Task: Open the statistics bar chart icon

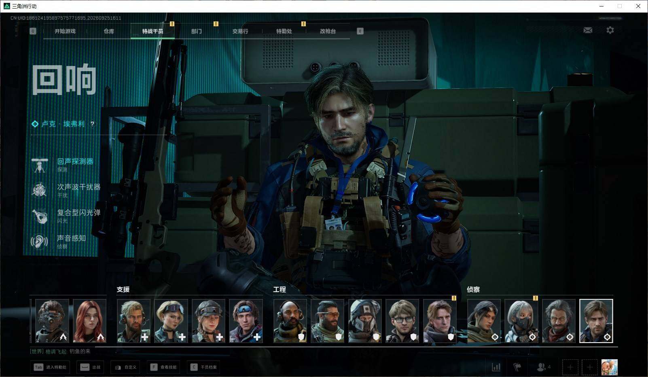Action: pos(496,367)
